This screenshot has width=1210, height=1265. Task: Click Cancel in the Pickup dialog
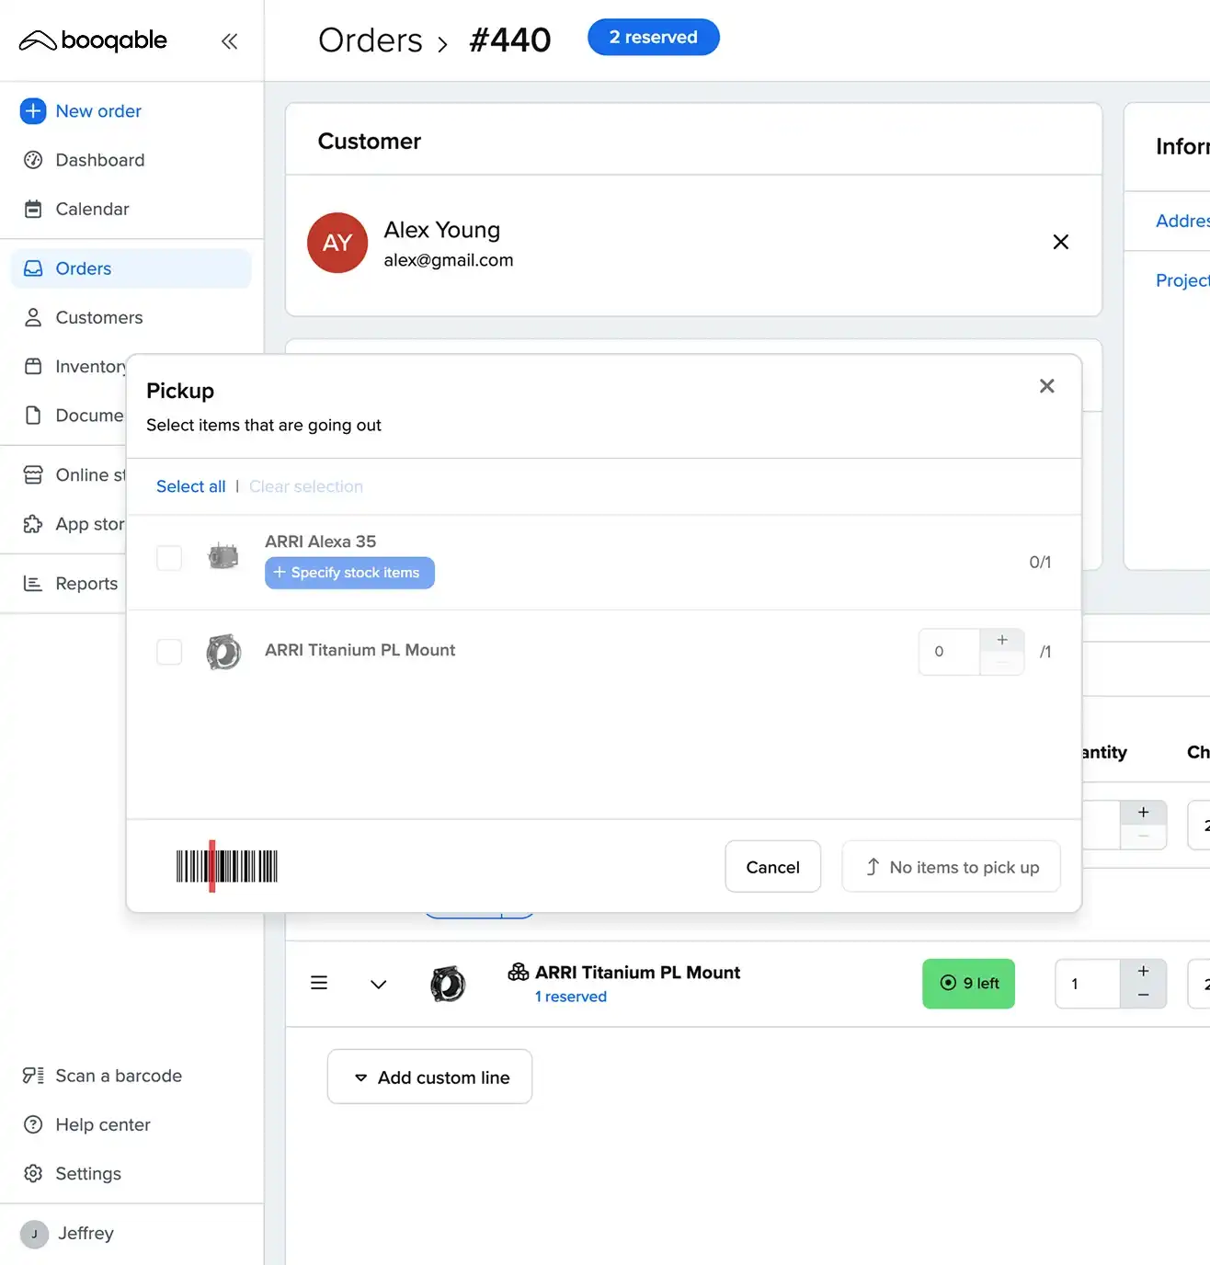pyautogui.click(x=772, y=867)
